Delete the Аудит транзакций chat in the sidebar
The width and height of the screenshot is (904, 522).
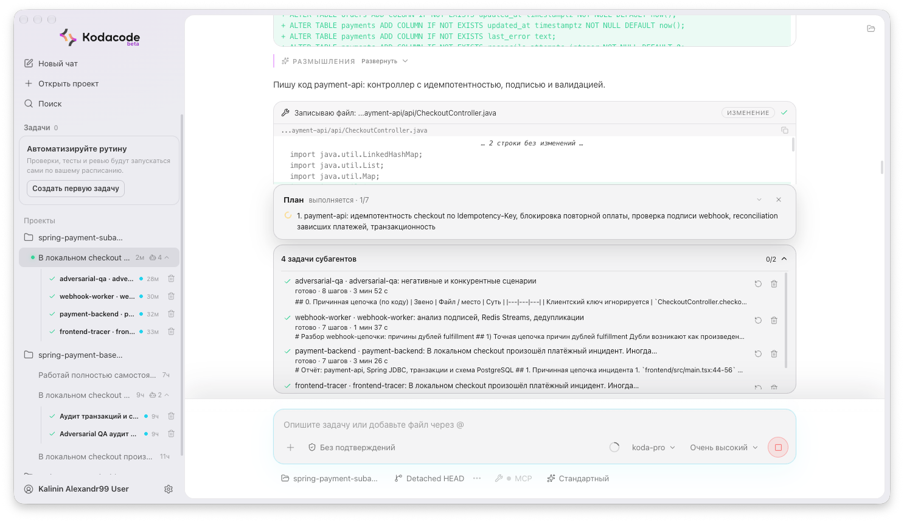[x=172, y=416]
